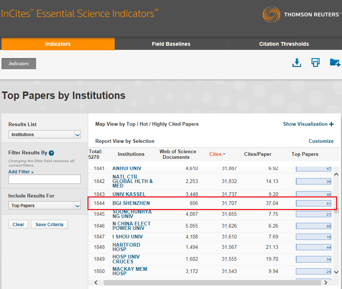Click the Institutions column header
Viewport: 342px width, 289px height.
131,154
